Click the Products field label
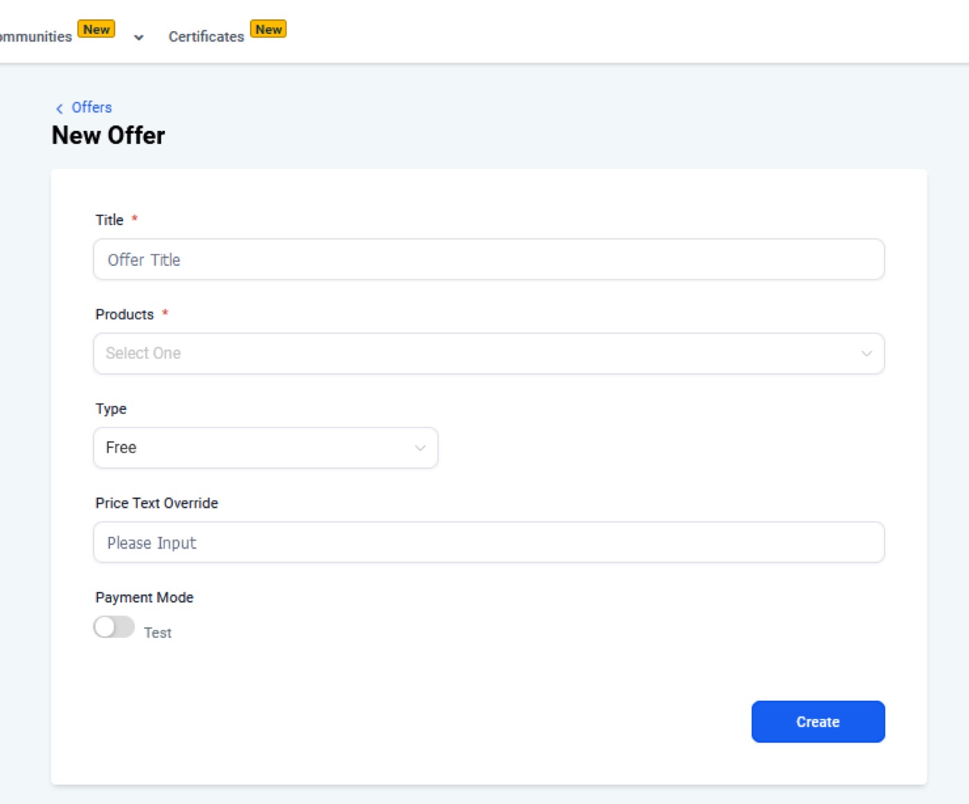This screenshot has height=804, width=969. 125,314
